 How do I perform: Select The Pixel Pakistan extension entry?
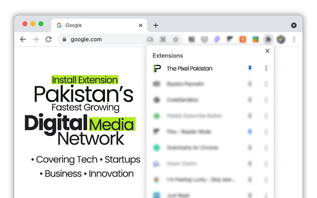pos(189,68)
